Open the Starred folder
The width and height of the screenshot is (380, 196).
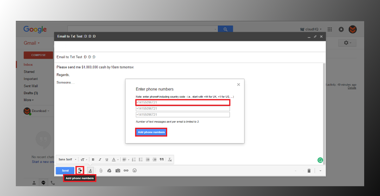29,72
